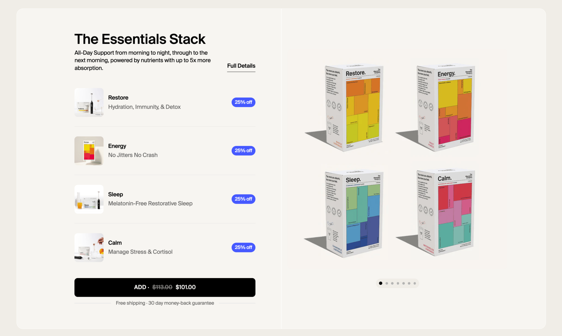Image resolution: width=562 pixels, height=336 pixels.
Task: Click the Energy product thumbnail image
Action: pyautogui.click(x=89, y=151)
